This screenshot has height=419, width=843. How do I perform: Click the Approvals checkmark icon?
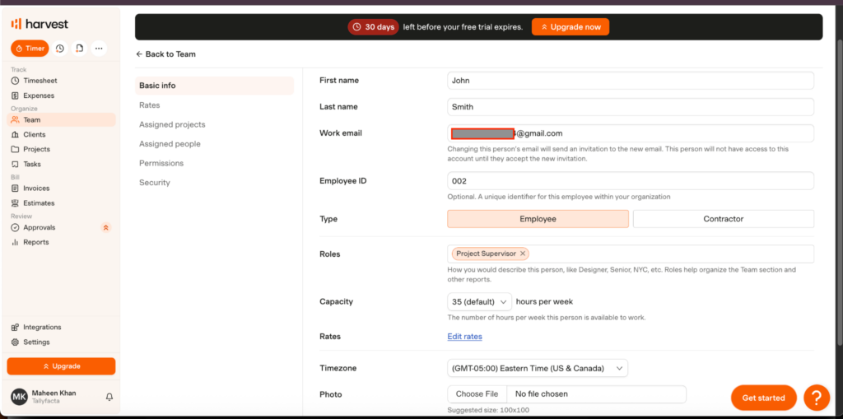coord(15,227)
